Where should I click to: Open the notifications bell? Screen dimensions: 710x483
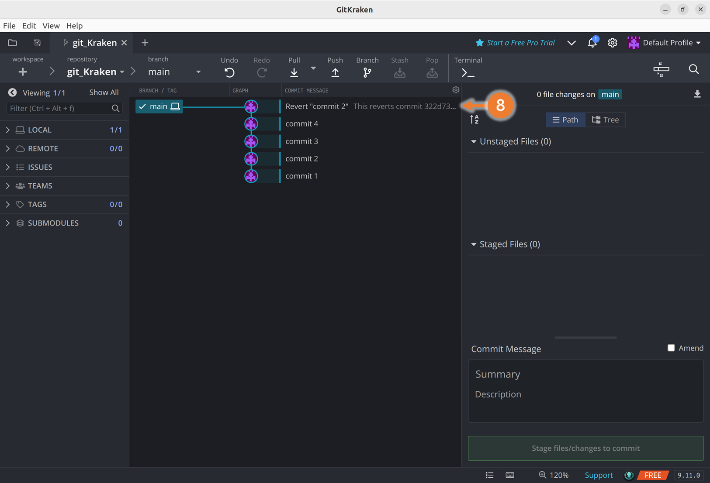click(x=592, y=42)
